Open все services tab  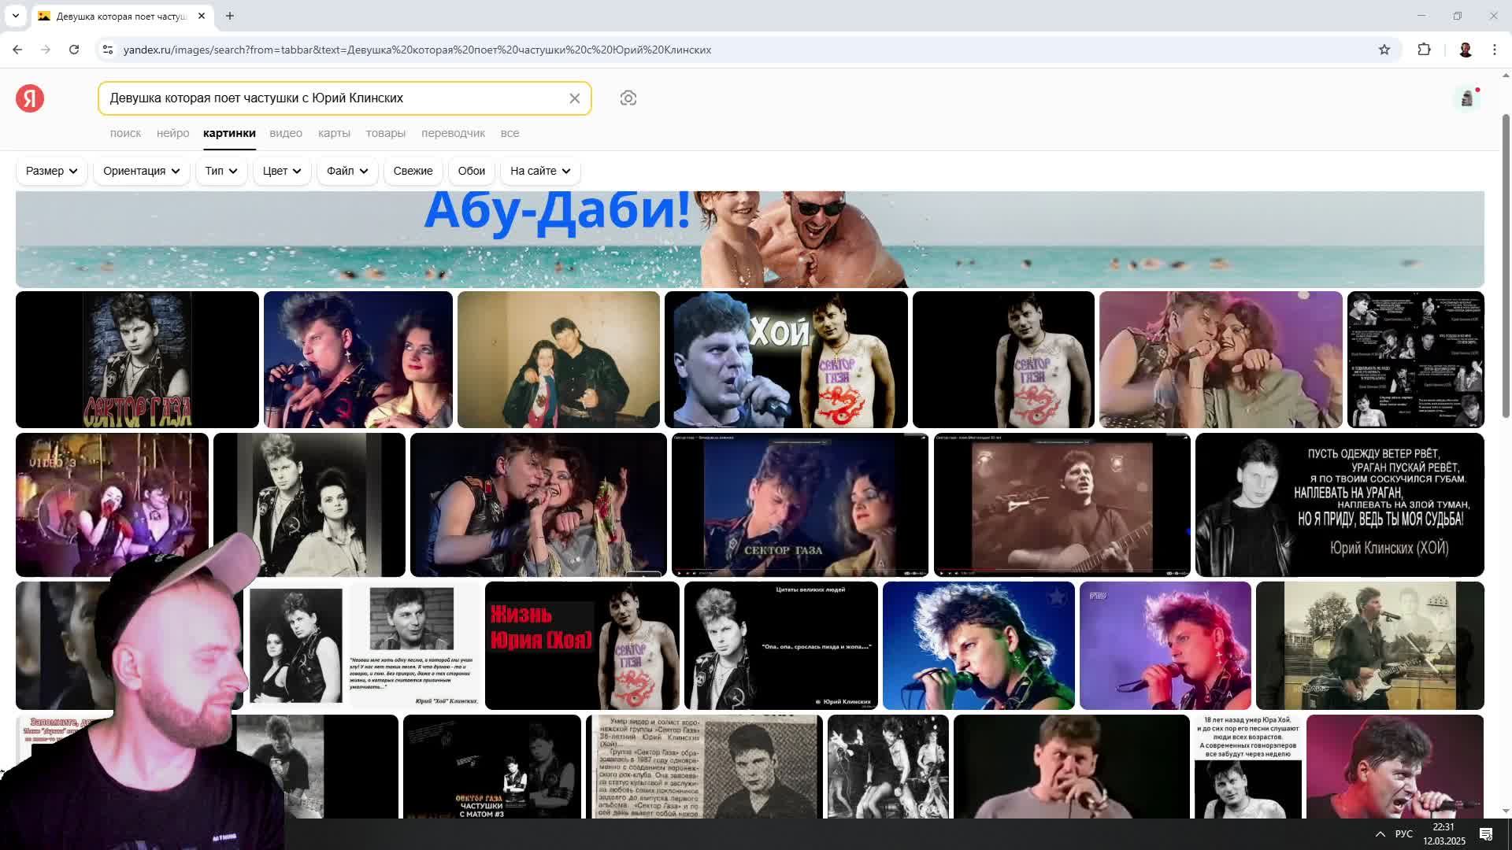click(510, 133)
